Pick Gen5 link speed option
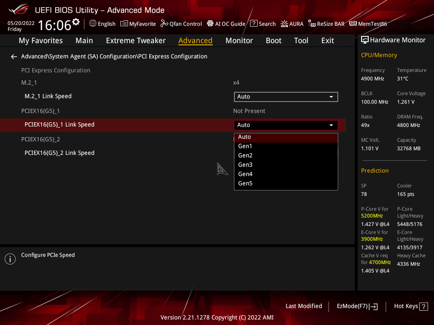 click(286, 184)
